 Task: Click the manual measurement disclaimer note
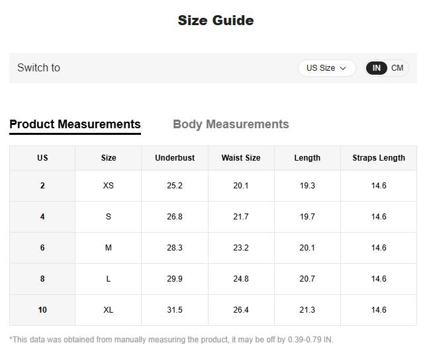pyautogui.click(x=171, y=340)
